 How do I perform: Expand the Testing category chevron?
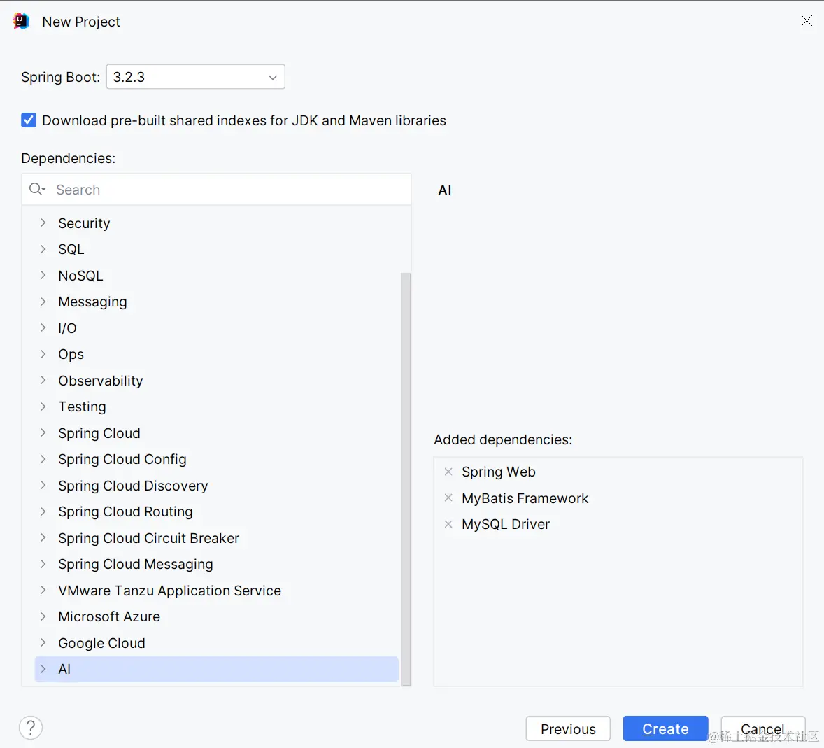point(43,407)
